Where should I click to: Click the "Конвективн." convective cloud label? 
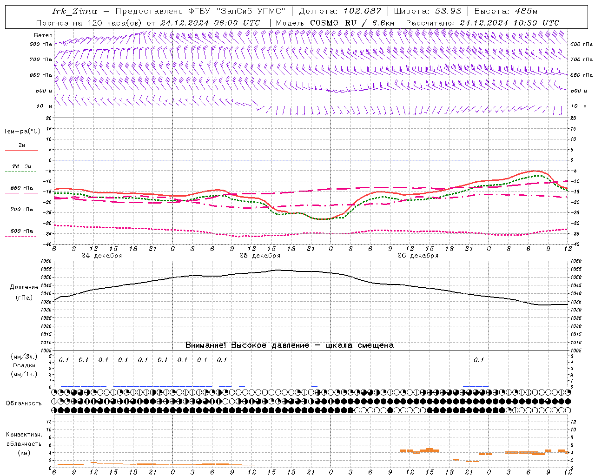coord(24,435)
